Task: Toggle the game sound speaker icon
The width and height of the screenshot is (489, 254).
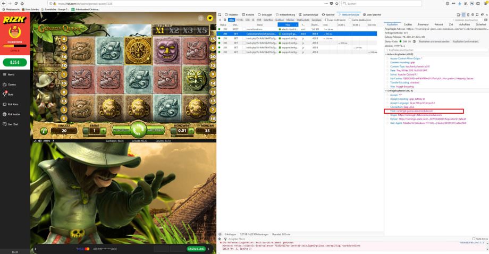Action: click(40, 141)
